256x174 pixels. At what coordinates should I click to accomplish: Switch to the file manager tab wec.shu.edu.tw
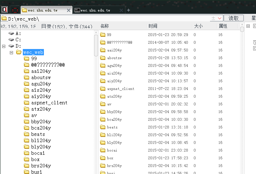click(47, 10)
